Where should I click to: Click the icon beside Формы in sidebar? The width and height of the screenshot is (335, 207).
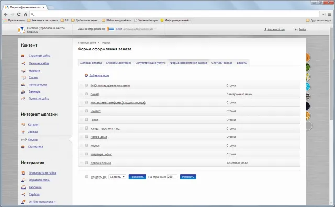click(x=24, y=140)
